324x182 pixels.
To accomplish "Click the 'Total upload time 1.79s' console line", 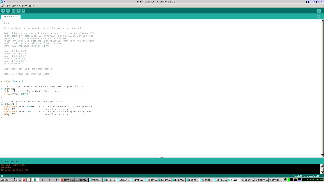I will click(x=14, y=170).
